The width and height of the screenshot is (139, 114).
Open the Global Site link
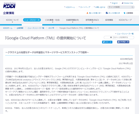point(128,3)
